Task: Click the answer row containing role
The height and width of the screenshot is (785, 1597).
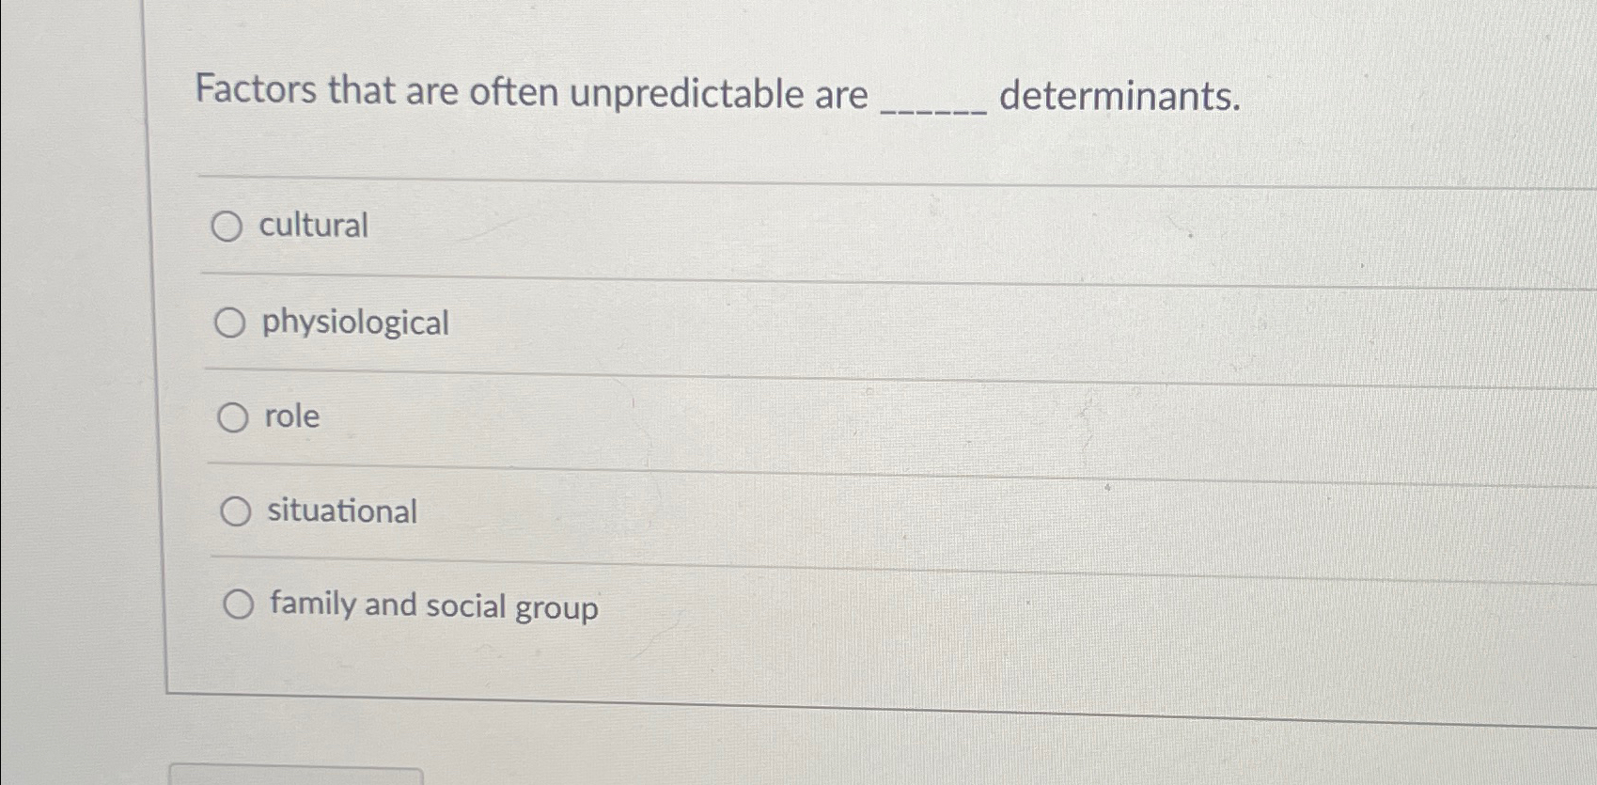Action: (x=752, y=416)
